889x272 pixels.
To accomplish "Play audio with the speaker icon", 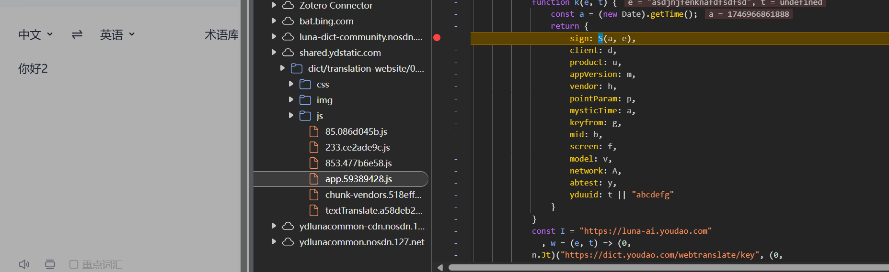I will (24, 264).
